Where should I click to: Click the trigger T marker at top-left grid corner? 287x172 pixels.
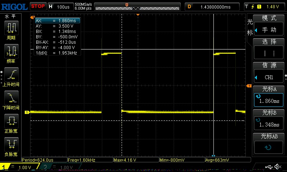click(x=33, y=17)
